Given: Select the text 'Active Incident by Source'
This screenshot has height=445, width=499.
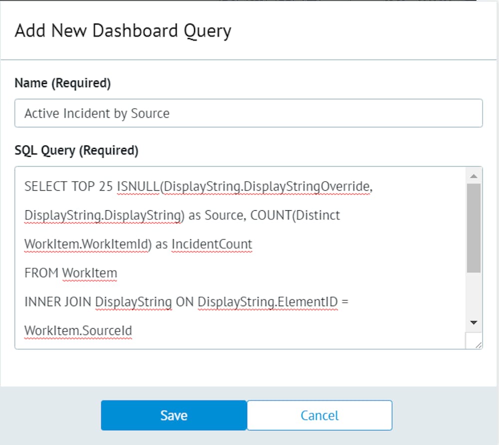Looking at the screenshot, I should point(96,113).
